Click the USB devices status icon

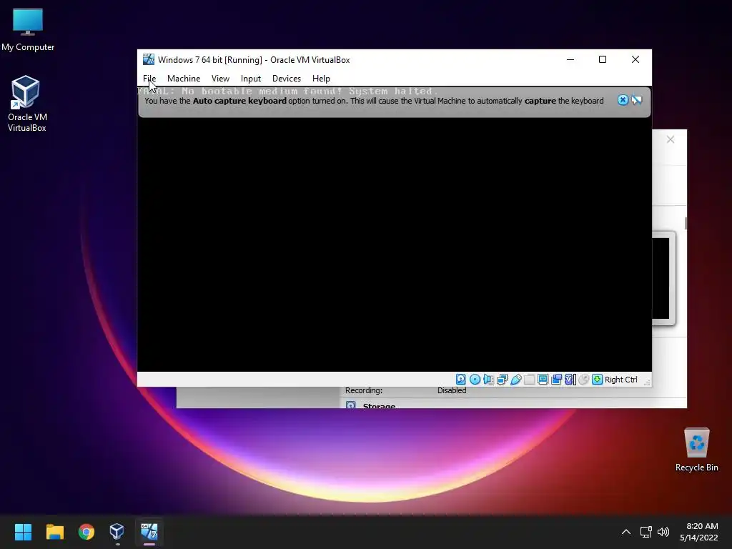point(516,380)
